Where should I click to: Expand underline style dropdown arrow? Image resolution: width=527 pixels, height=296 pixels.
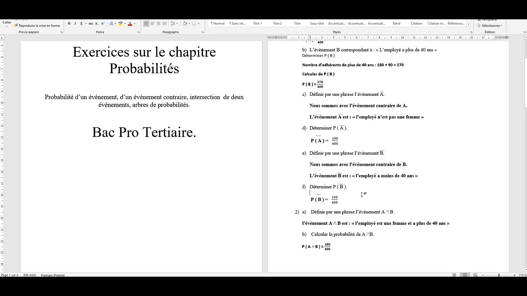click(x=86, y=23)
